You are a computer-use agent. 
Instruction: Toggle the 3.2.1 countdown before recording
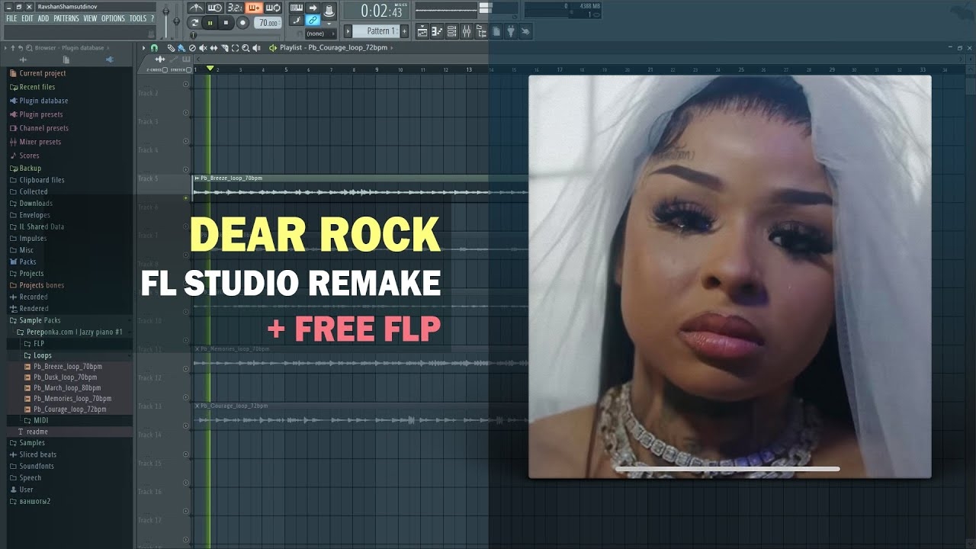click(x=235, y=8)
